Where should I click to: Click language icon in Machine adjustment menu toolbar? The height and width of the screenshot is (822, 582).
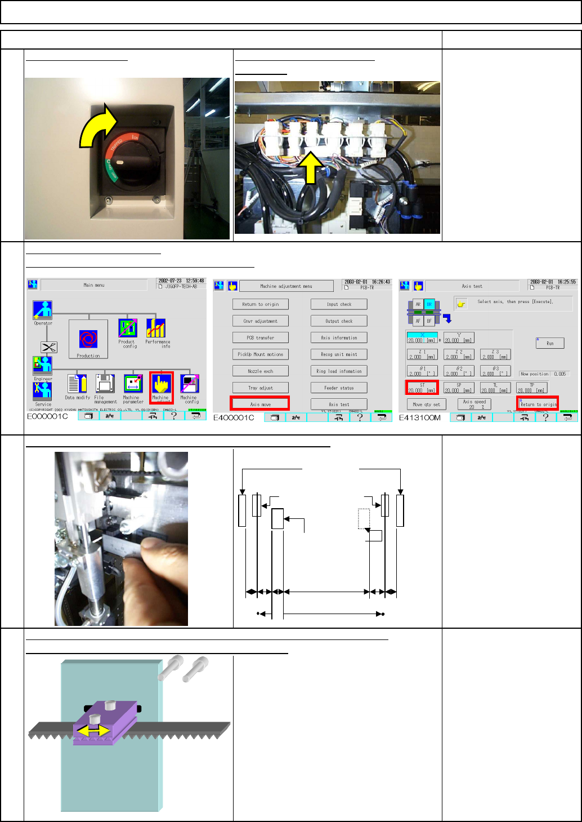(296, 417)
